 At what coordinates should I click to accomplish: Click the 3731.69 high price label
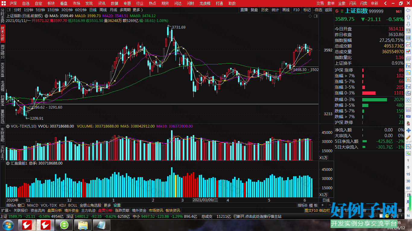(179, 27)
